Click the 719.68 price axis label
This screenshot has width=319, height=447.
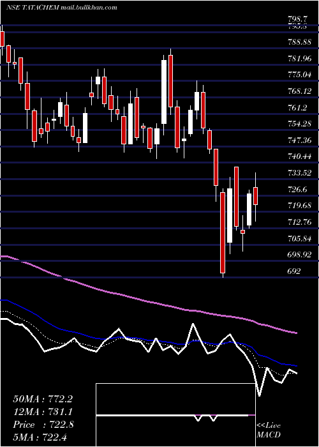[300, 205]
